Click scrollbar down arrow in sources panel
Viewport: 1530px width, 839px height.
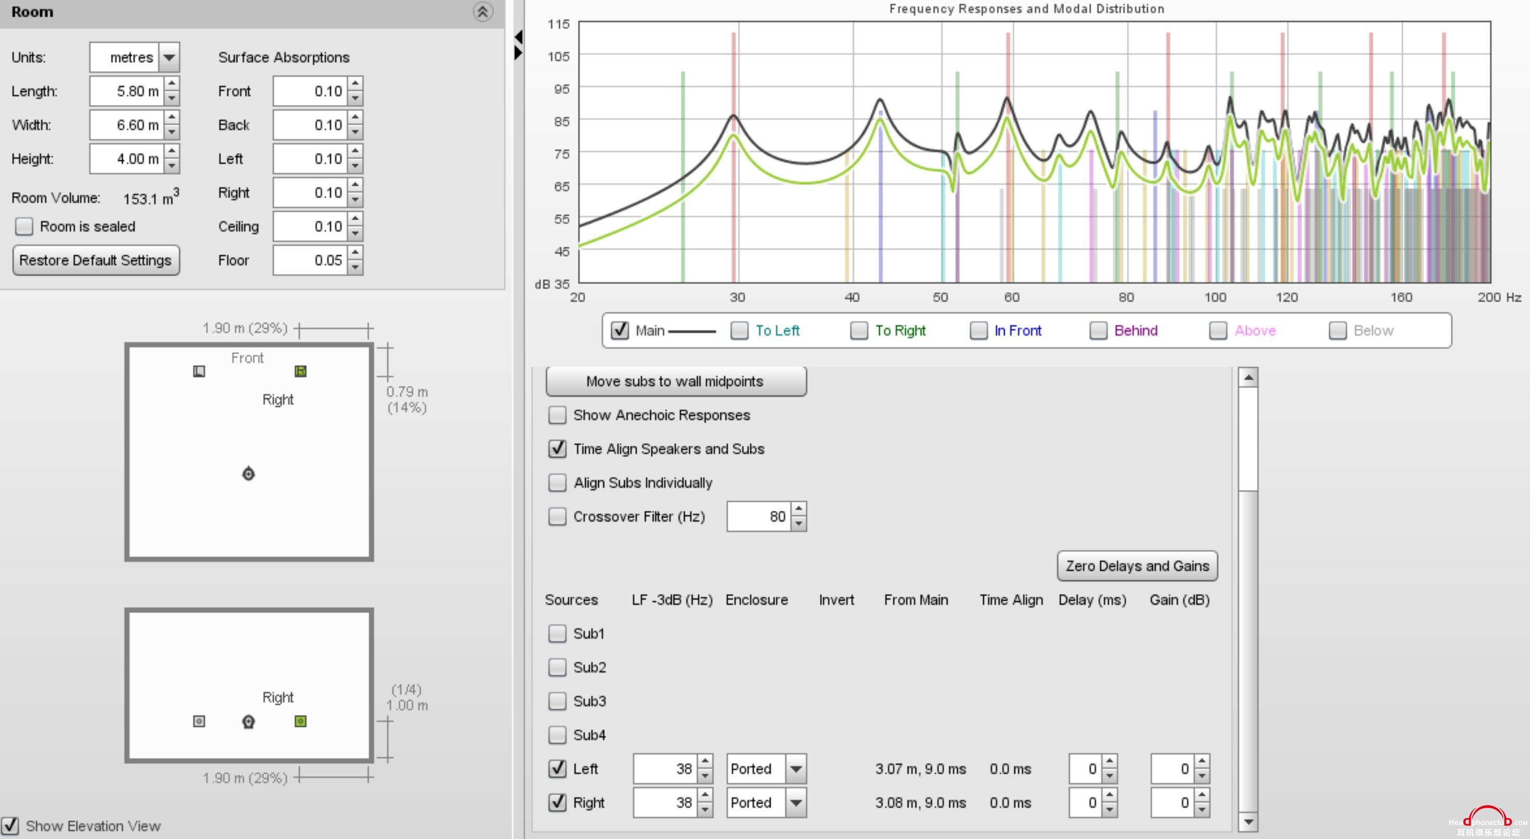coord(1248,822)
